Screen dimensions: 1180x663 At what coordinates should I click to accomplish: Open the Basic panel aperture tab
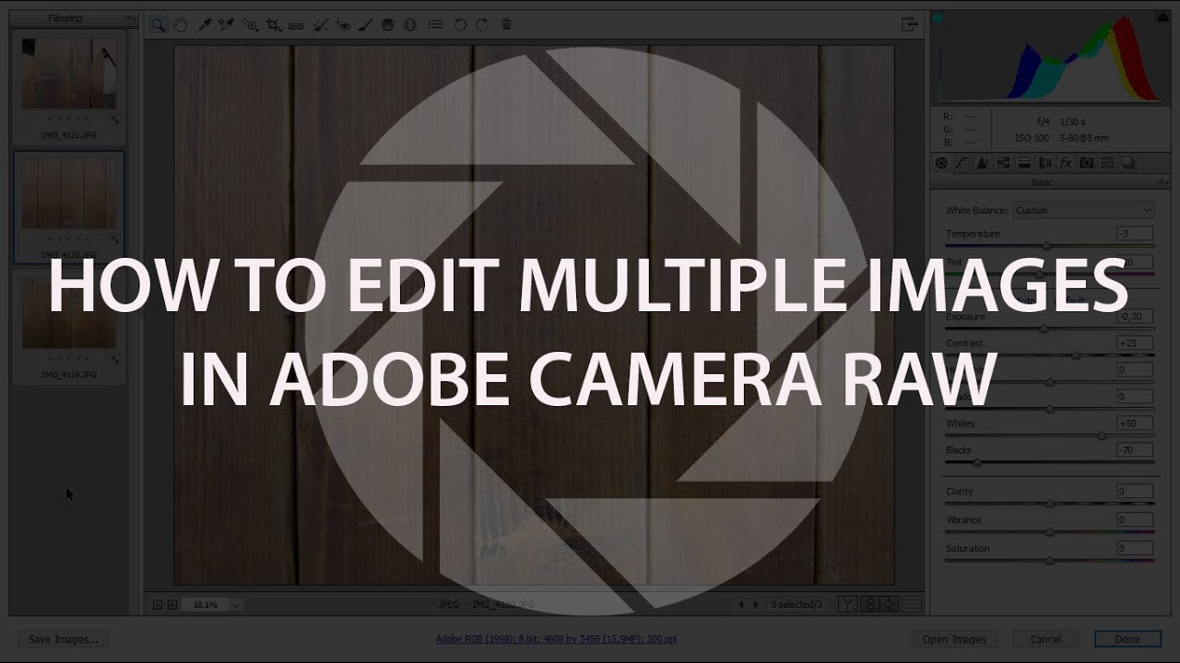(941, 163)
